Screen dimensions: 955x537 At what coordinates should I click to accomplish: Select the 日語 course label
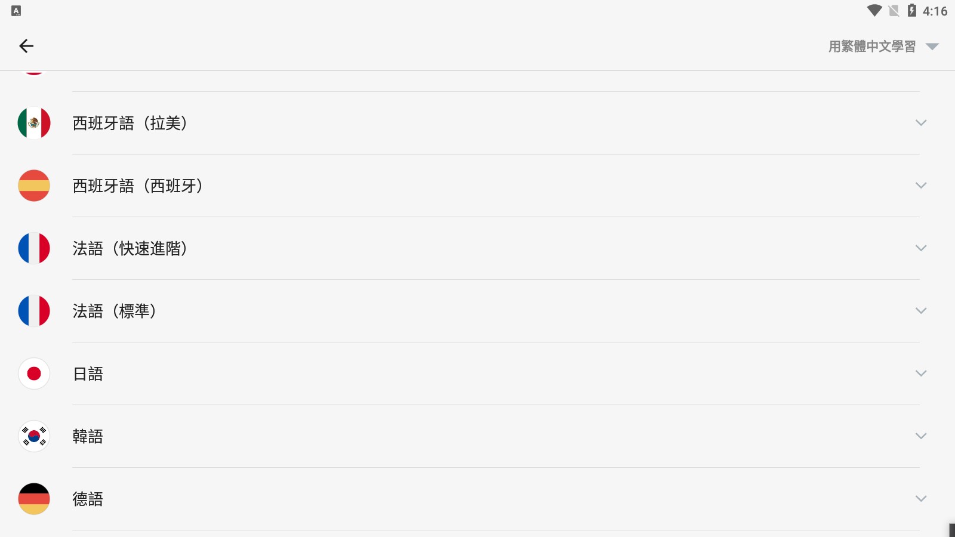point(88,374)
